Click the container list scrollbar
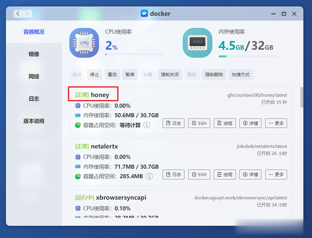The image size is (312, 238). coord(302,97)
